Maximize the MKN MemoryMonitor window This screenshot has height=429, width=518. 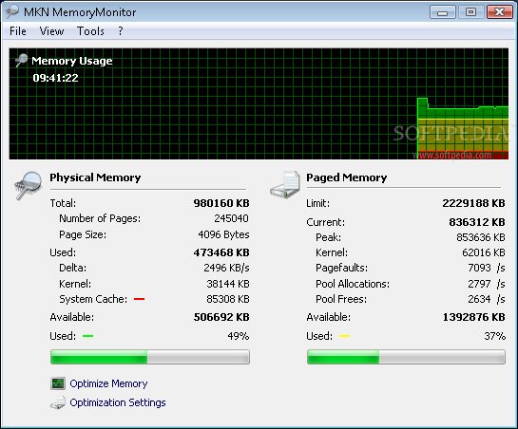click(470, 12)
